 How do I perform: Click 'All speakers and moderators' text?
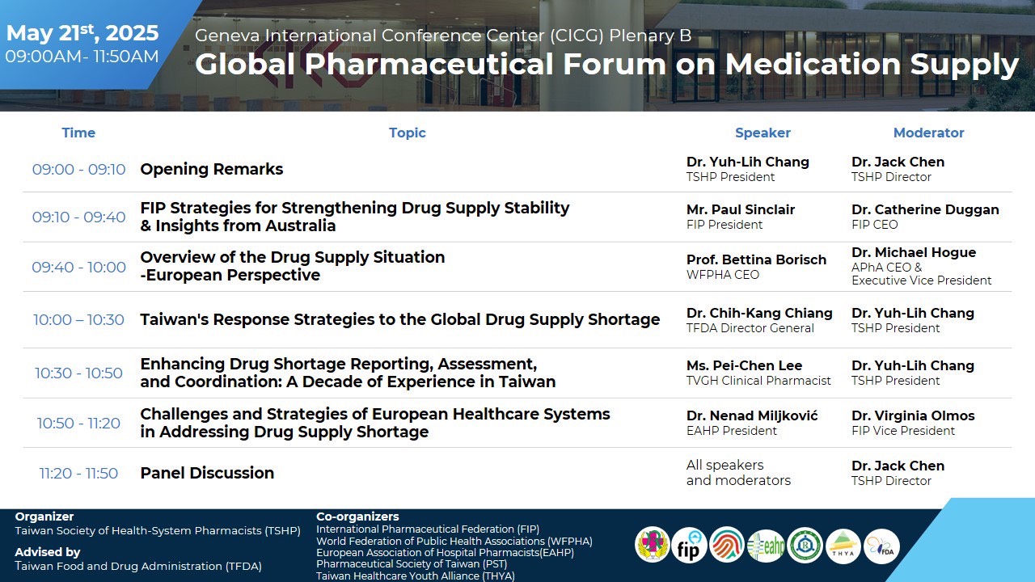(x=739, y=473)
